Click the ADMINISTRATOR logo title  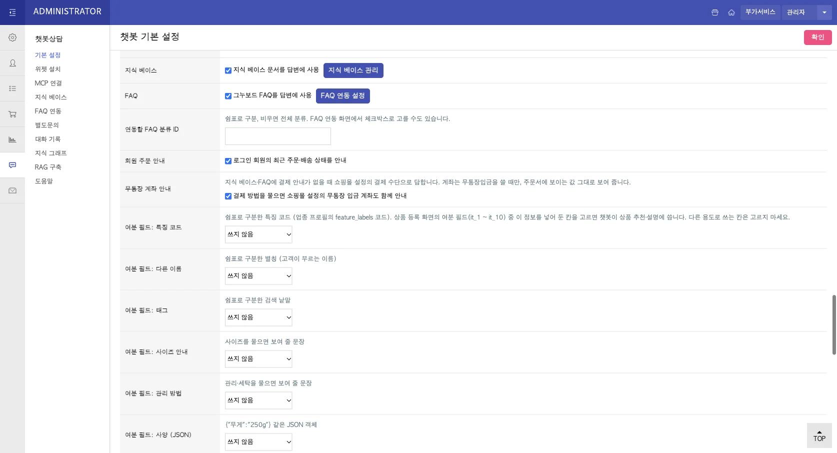coord(67,11)
